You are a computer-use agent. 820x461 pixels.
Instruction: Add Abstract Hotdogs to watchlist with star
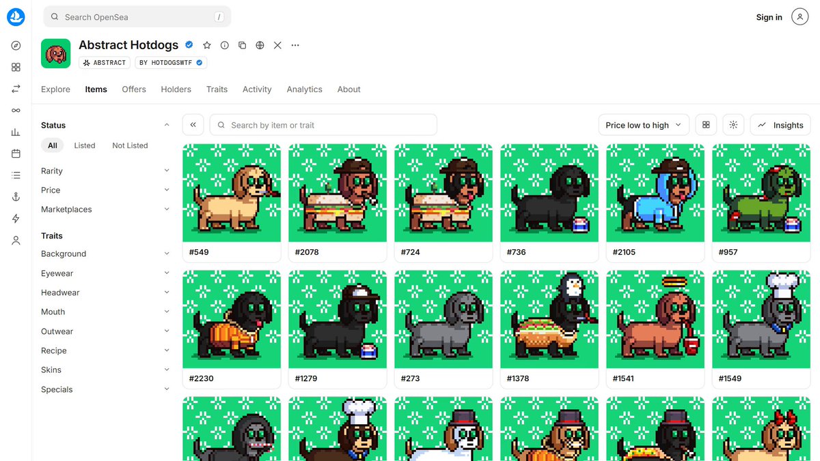click(207, 45)
